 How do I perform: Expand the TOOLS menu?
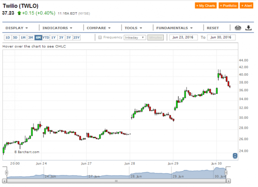click(133, 28)
